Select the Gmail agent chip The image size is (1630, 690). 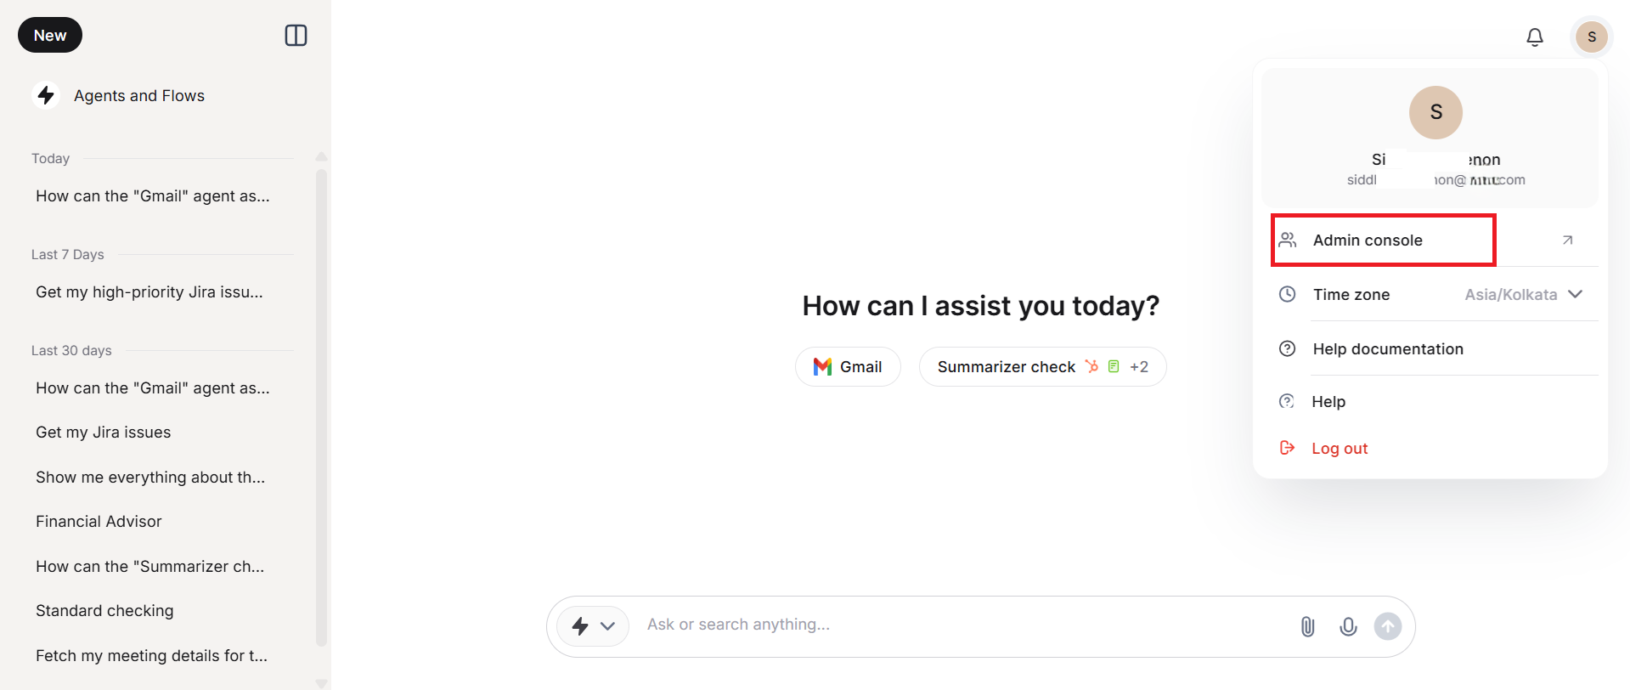pos(848,367)
